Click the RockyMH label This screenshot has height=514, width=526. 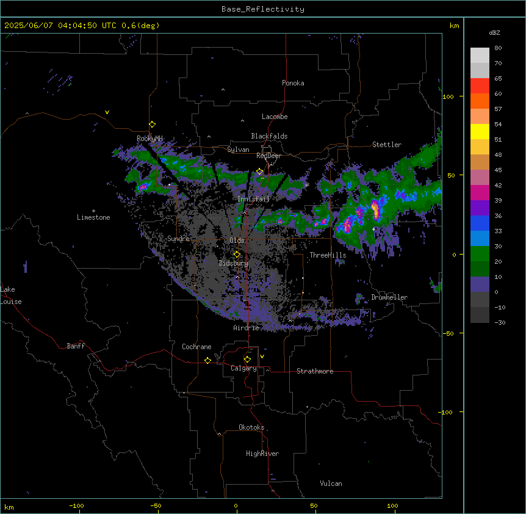[x=150, y=138]
